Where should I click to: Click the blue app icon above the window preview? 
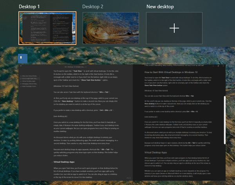pyautogui.click(x=23, y=59)
